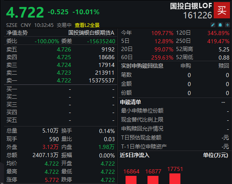Screen dimensions: 232x184
Task: Click the 申购 column header
Action: 186,66
